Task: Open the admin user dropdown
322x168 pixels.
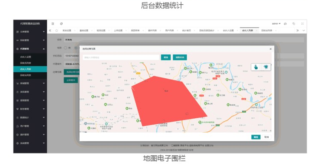Action: [x=276, y=24]
